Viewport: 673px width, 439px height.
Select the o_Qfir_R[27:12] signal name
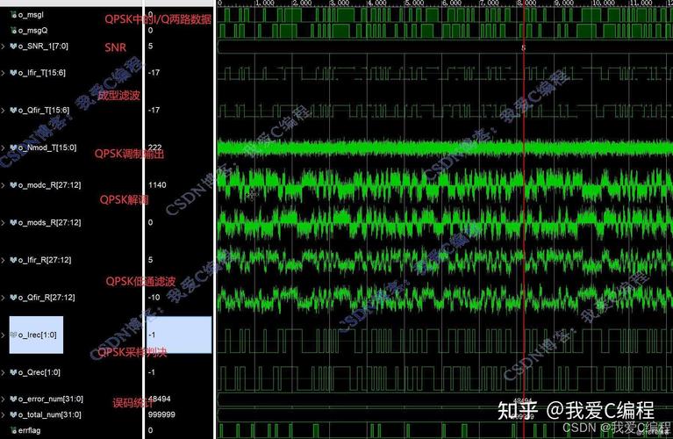(x=47, y=298)
